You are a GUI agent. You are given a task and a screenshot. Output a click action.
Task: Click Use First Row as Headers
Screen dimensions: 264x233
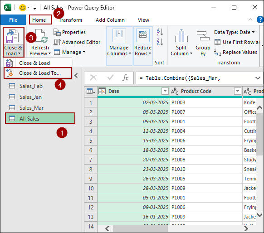(x=237, y=42)
